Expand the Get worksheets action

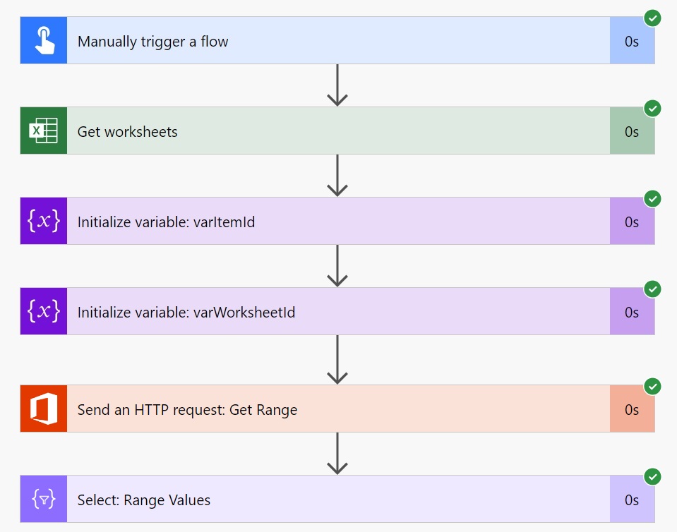338,131
